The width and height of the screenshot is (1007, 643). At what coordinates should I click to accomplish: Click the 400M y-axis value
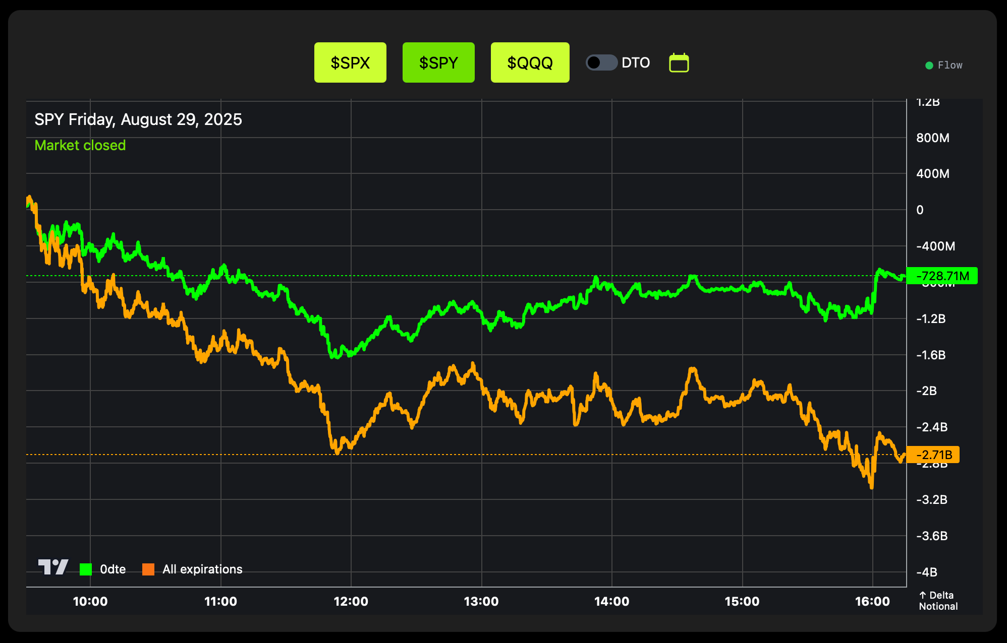click(933, 174)
